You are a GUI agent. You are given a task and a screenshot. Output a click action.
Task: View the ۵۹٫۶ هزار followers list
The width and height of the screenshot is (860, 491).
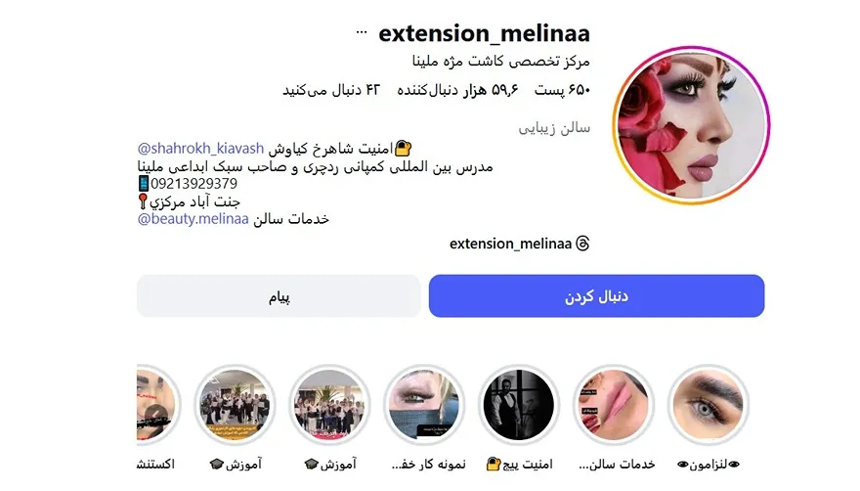point(457,90)
